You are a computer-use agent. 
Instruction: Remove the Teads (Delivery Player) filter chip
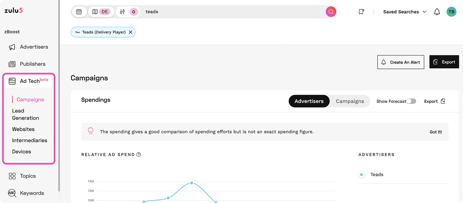click(x=131, y=32)
